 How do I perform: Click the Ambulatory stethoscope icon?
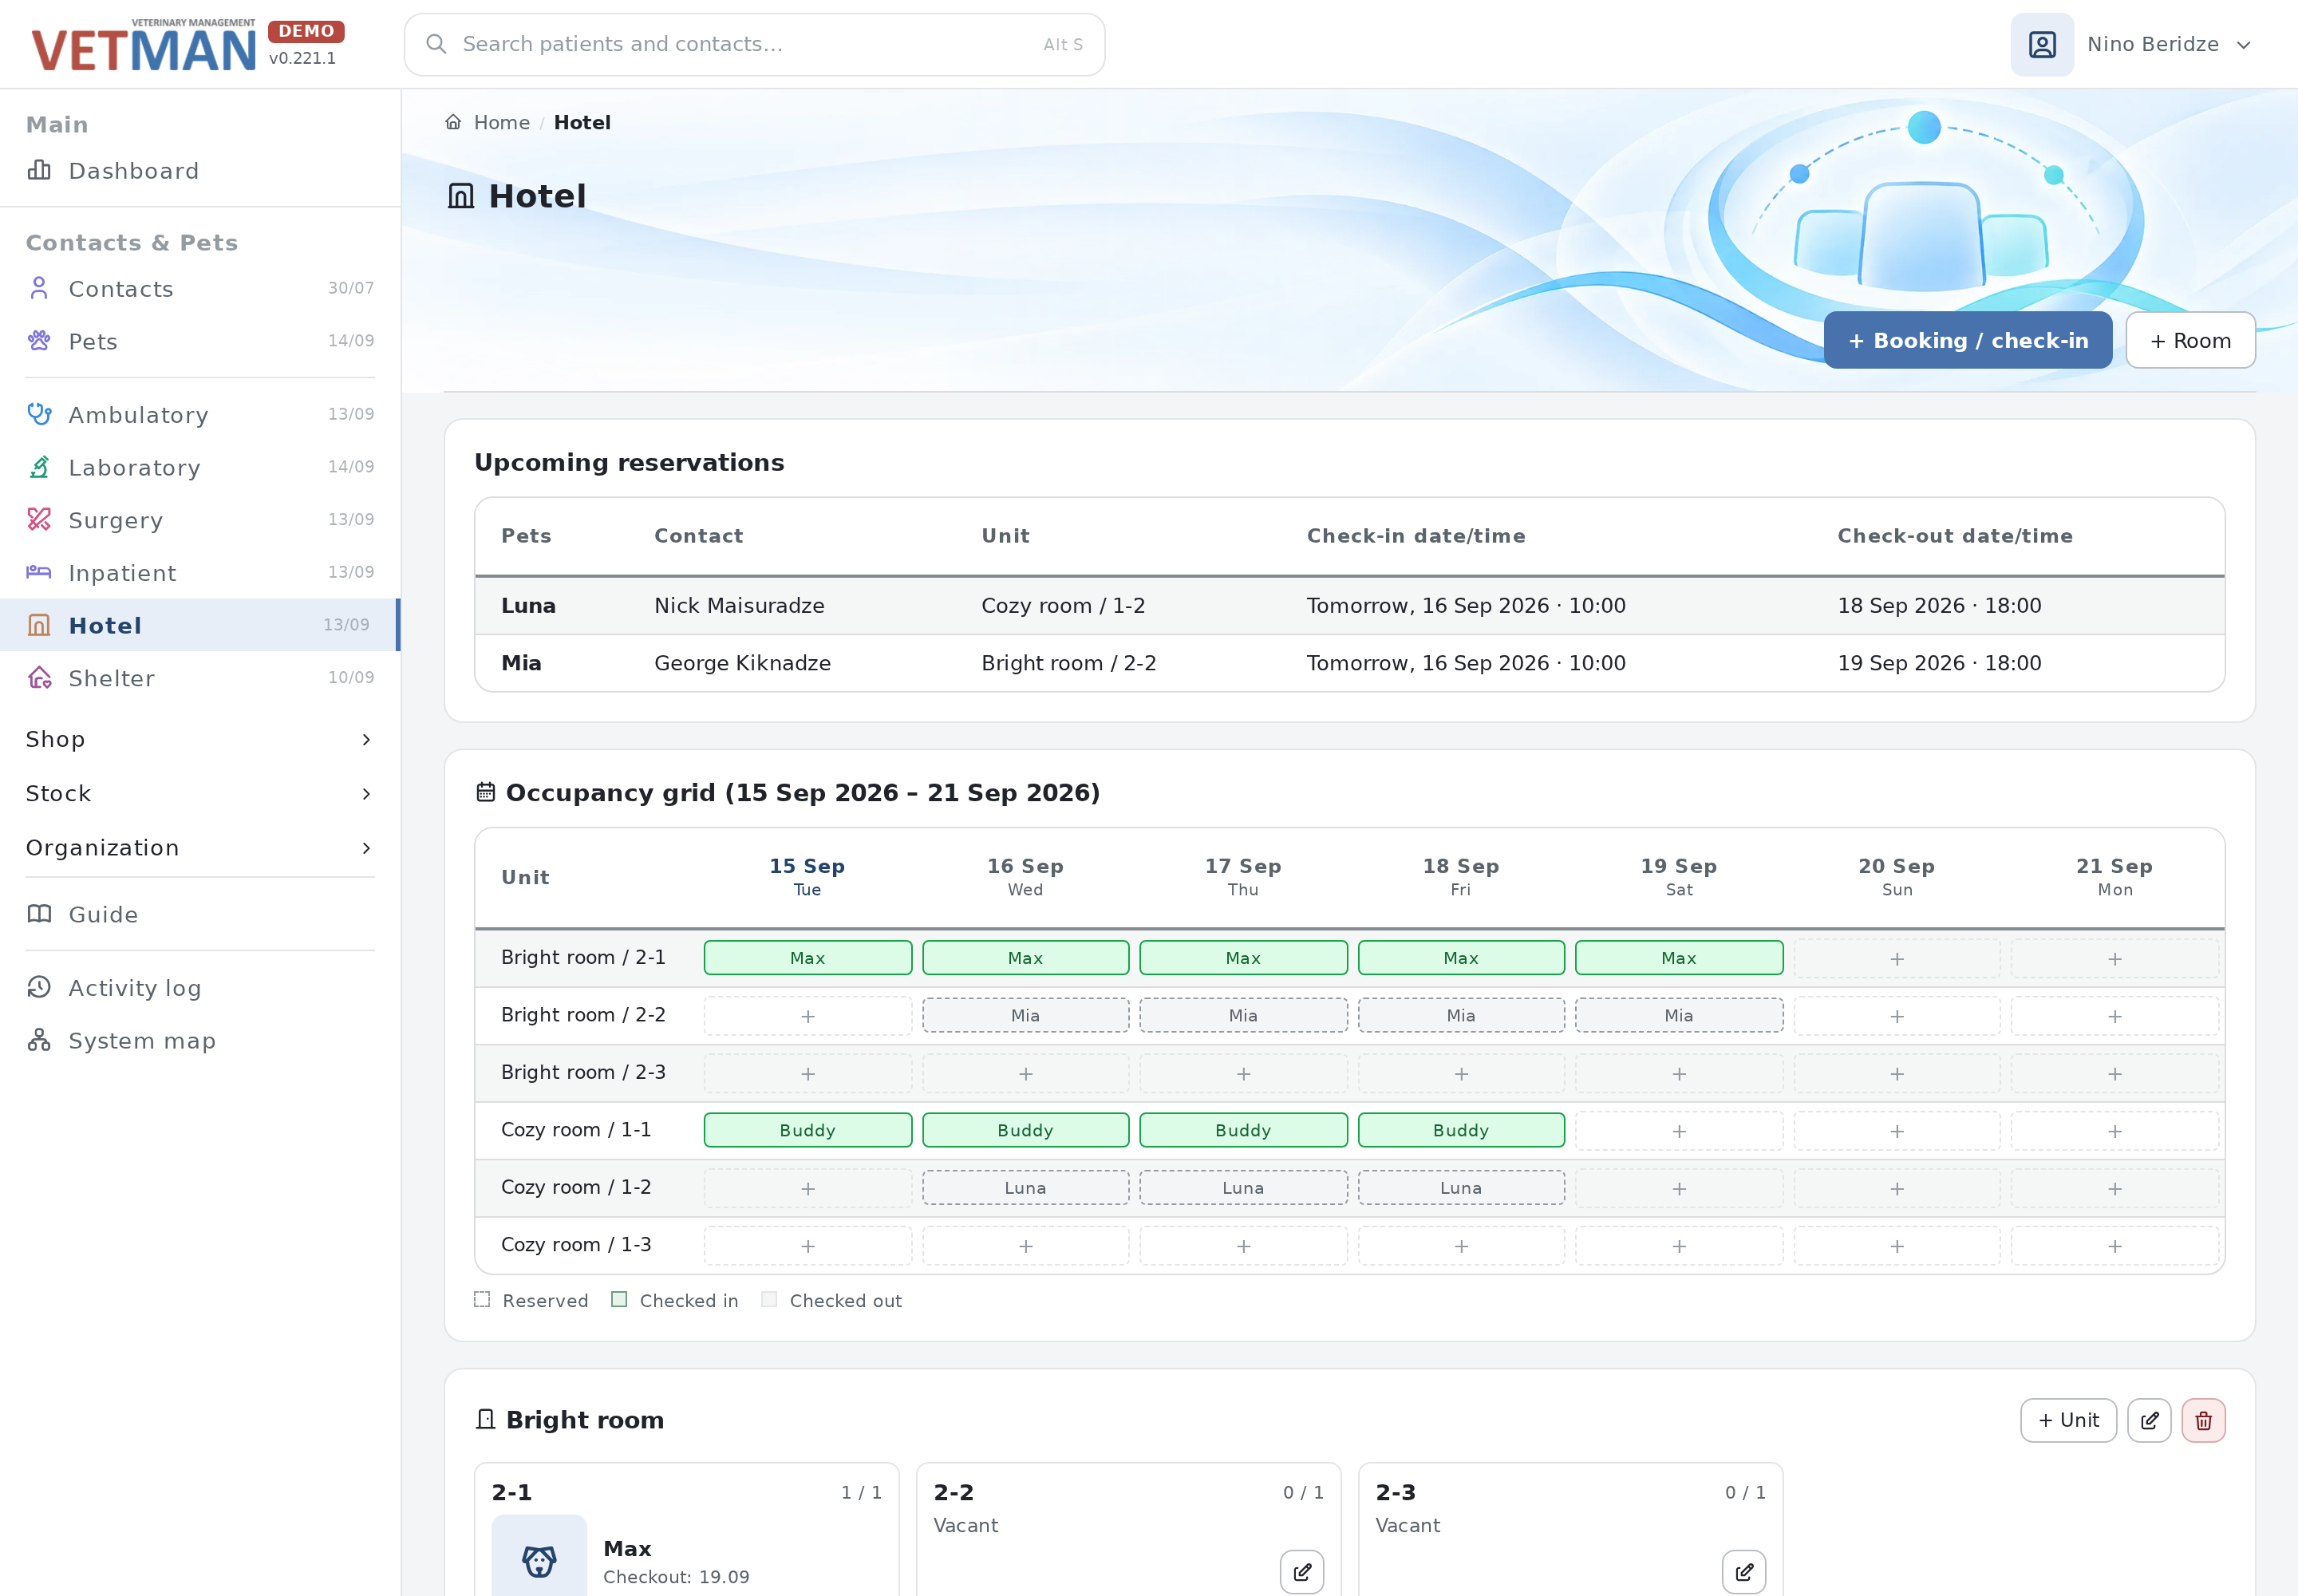click(39, 414)
